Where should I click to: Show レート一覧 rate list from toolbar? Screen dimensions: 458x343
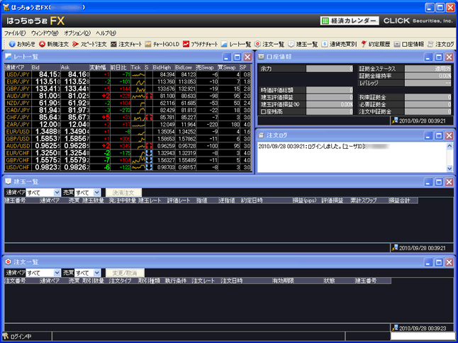(x=236, y=44)
